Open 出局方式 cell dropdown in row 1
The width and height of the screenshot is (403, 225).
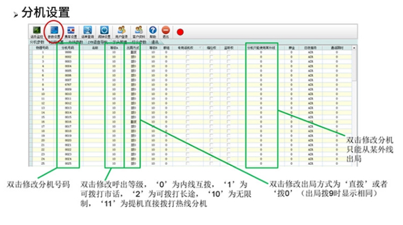[x=132, y=52]
